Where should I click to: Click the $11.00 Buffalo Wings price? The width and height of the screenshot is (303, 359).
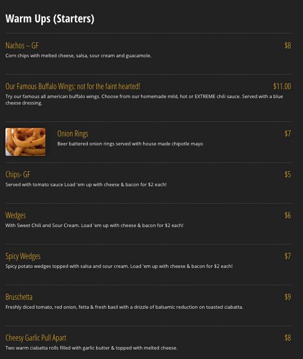click(282, 86)
